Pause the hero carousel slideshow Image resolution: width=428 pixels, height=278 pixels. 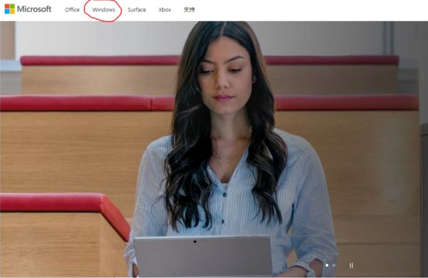pos(351,265)
